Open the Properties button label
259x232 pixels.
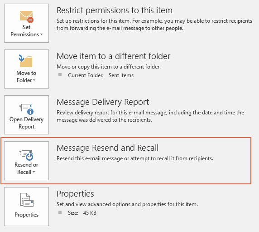pyautogui.click(x=26, y=215)
